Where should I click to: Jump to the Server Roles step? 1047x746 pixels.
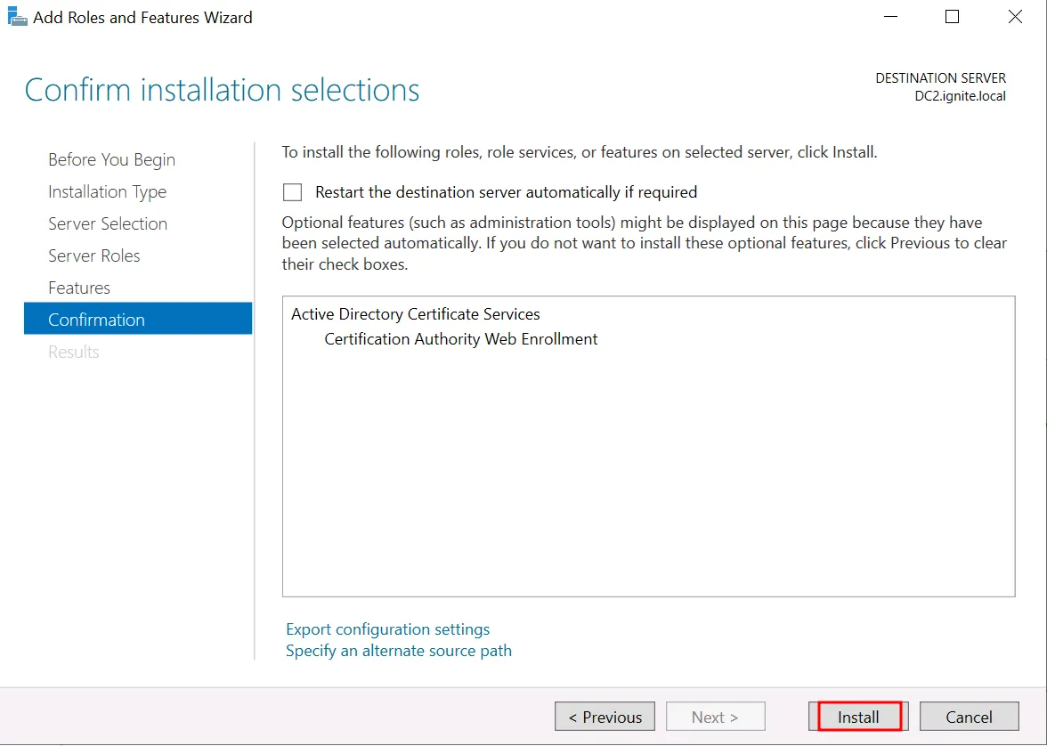[x=94, y=256]
